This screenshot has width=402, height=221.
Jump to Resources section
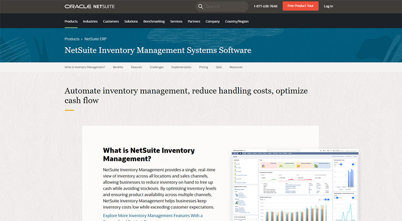point(236,67)
